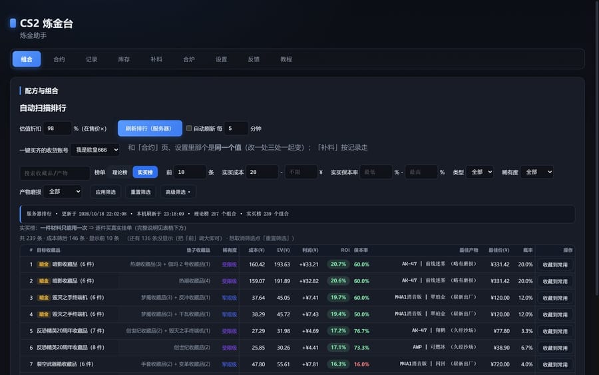Image resolution: width=599 pixels, height=375 pixels.
Task: Open the 记录 tab
Action: point(92,59)
